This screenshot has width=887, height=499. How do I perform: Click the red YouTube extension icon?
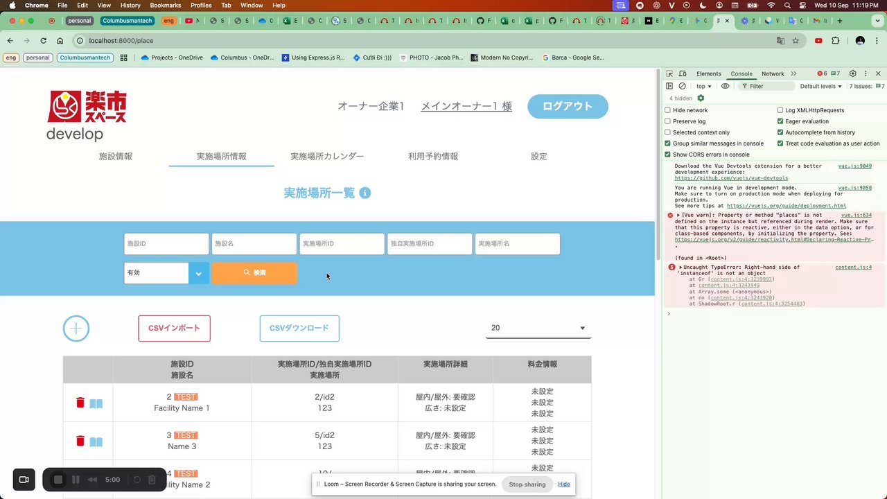818,41
